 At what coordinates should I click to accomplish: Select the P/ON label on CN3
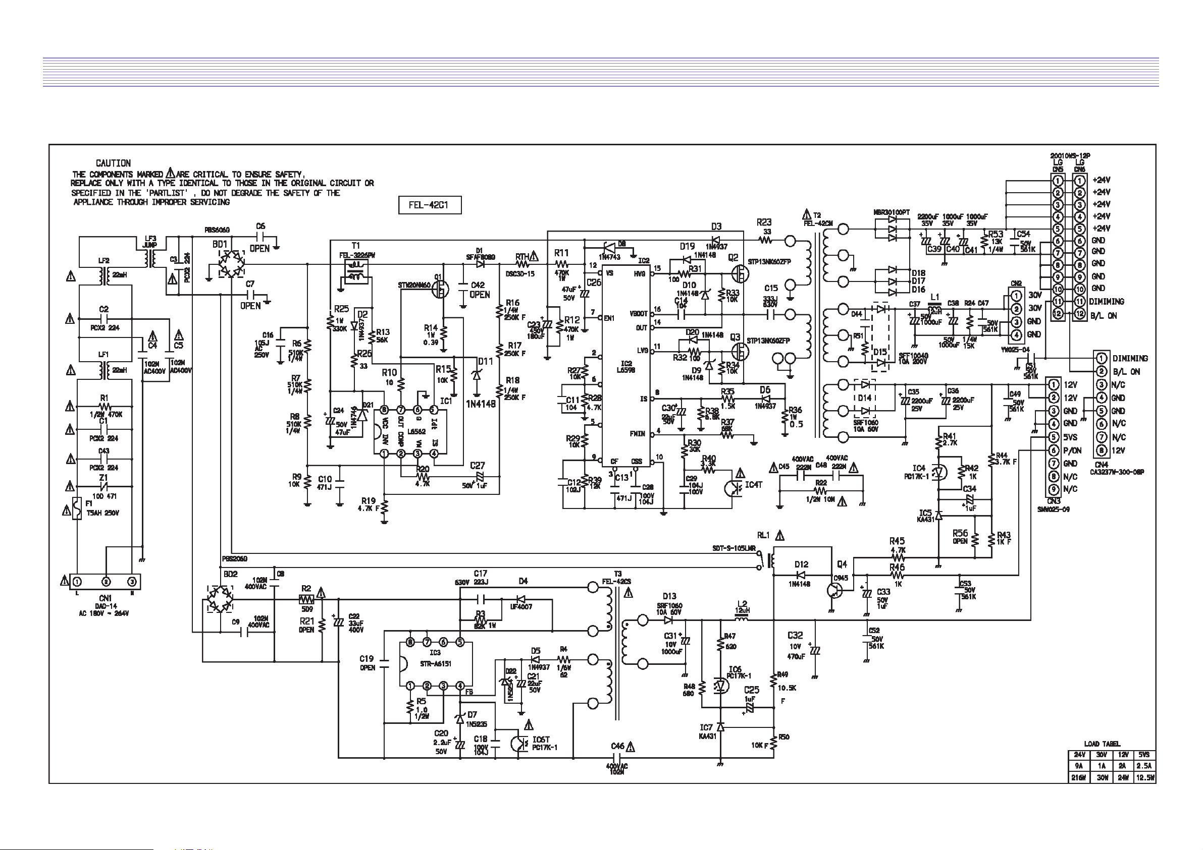pyautogui.click(x=1073, y=450)
